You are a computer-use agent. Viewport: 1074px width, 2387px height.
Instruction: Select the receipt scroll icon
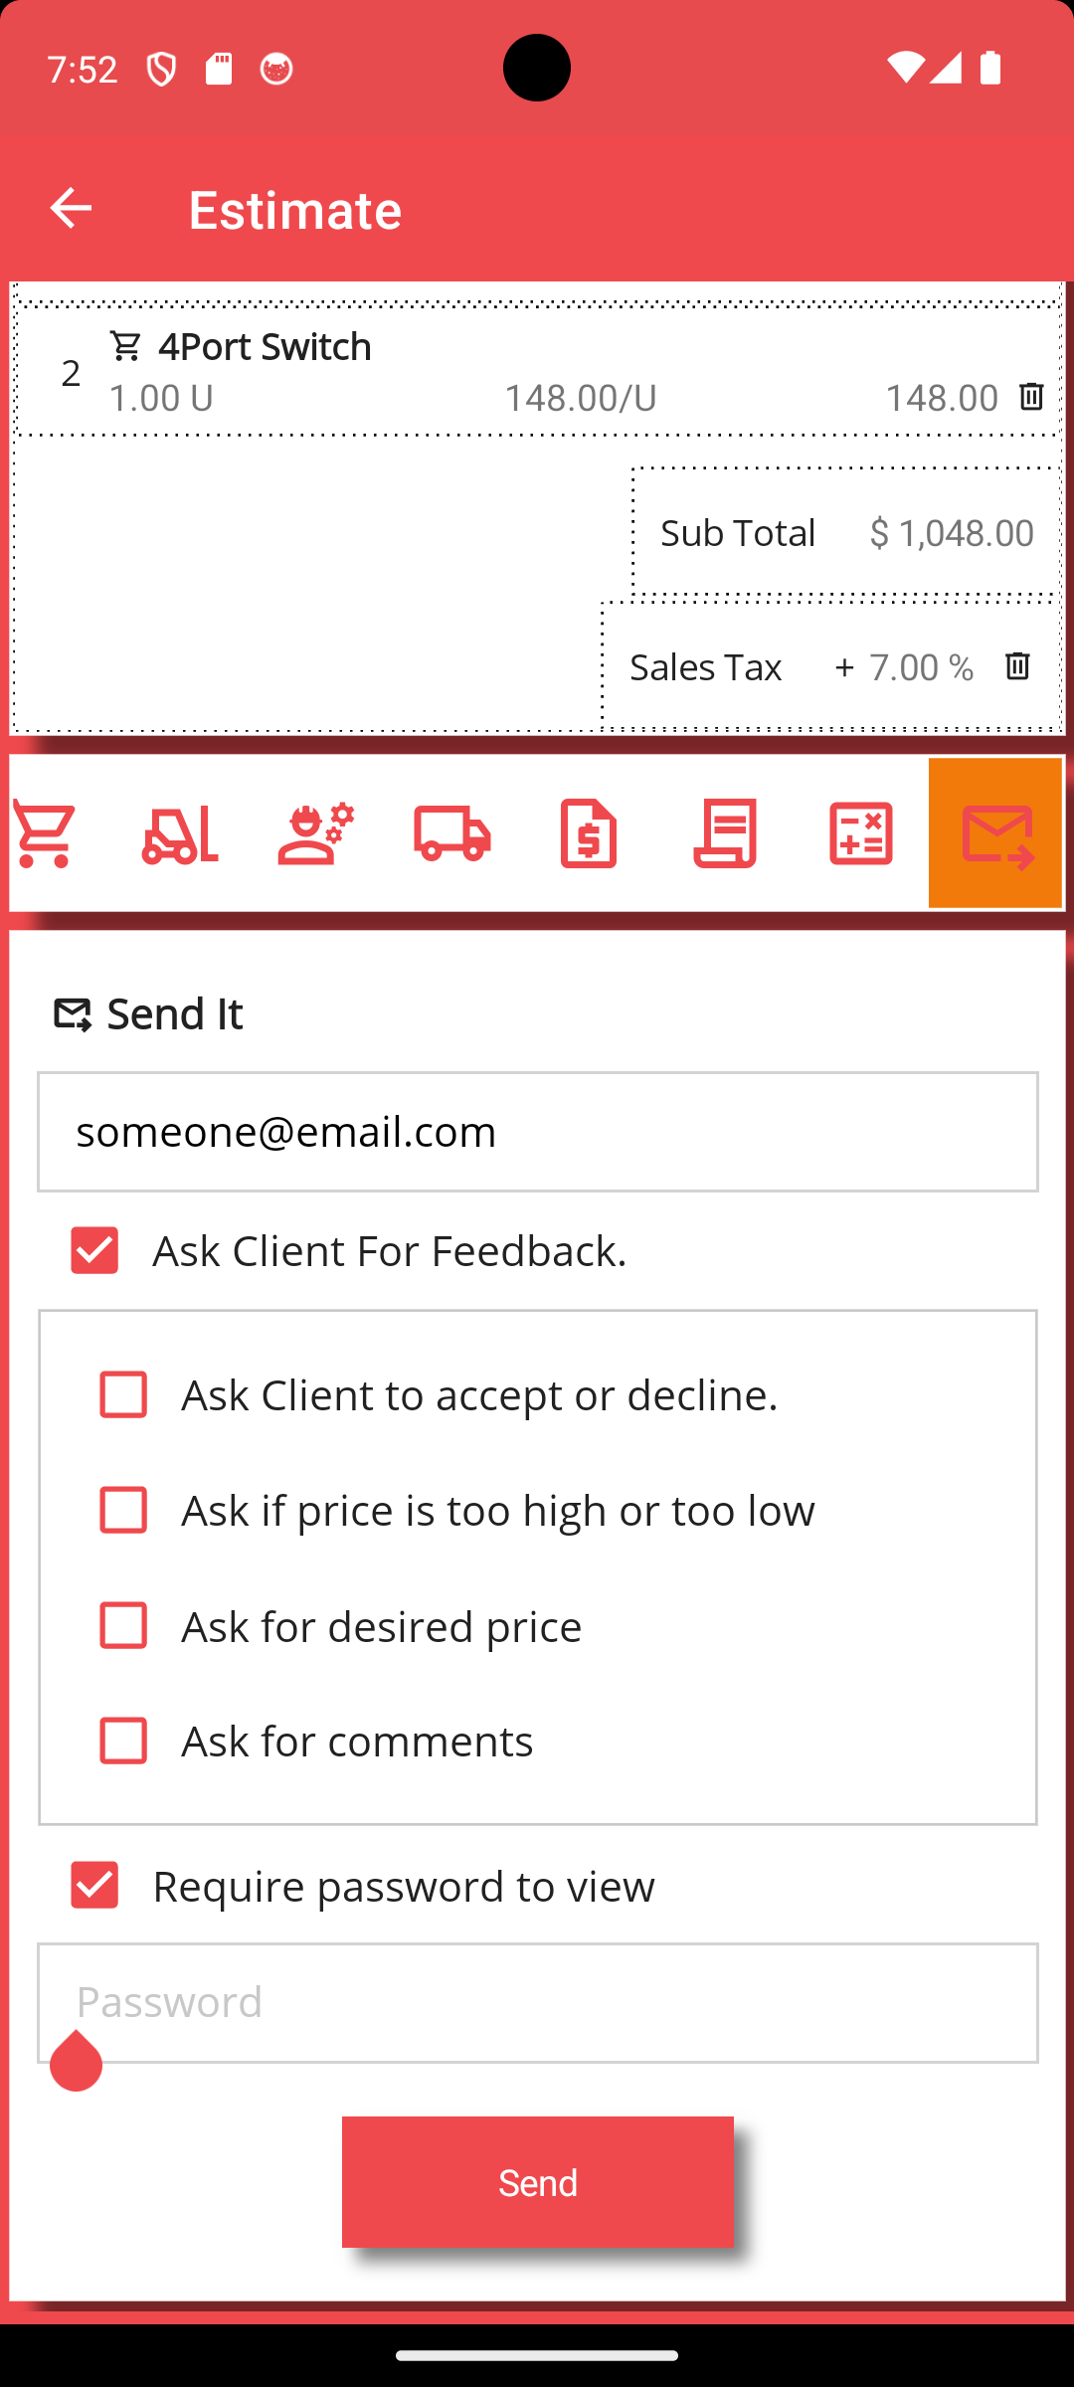[725, 833]
